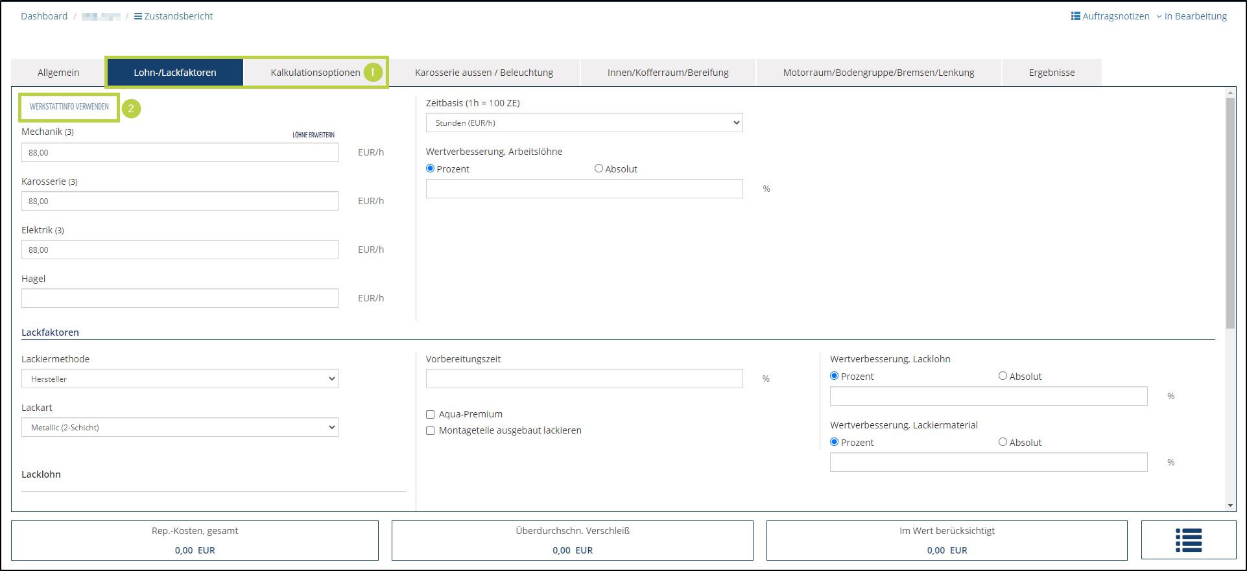Check Montageteile ausgebaut lackieren
Image resolution: width=1247 pixels, height=571 pixels.
(430, 430)
